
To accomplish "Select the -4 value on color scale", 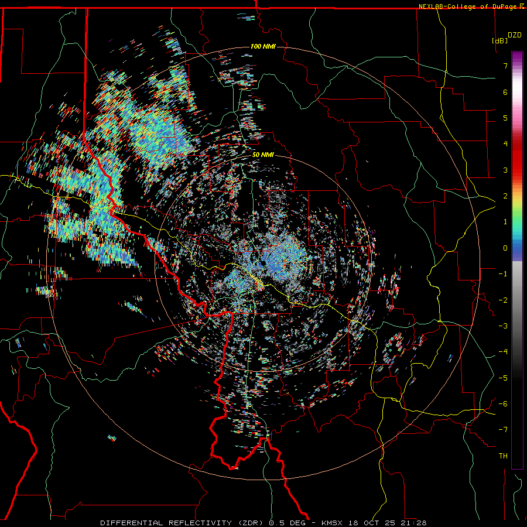I will 503,352.
